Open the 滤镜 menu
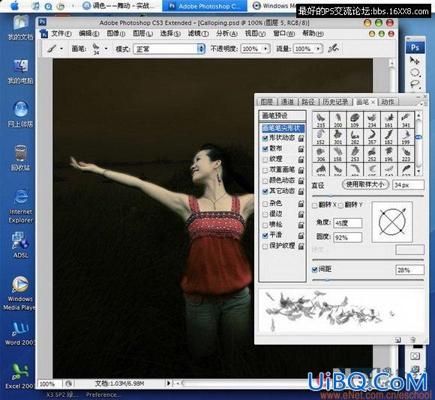The image size is (435, 400). pyautogui.click(x=198, y=34)
